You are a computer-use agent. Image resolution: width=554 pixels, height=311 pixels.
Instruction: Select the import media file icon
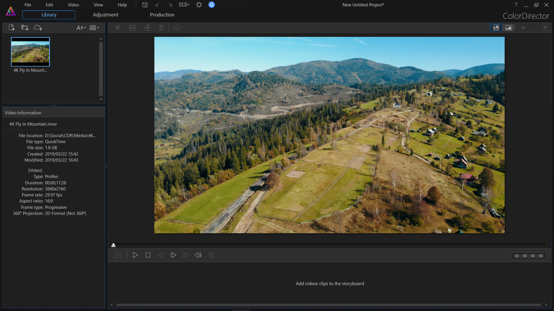12,27
